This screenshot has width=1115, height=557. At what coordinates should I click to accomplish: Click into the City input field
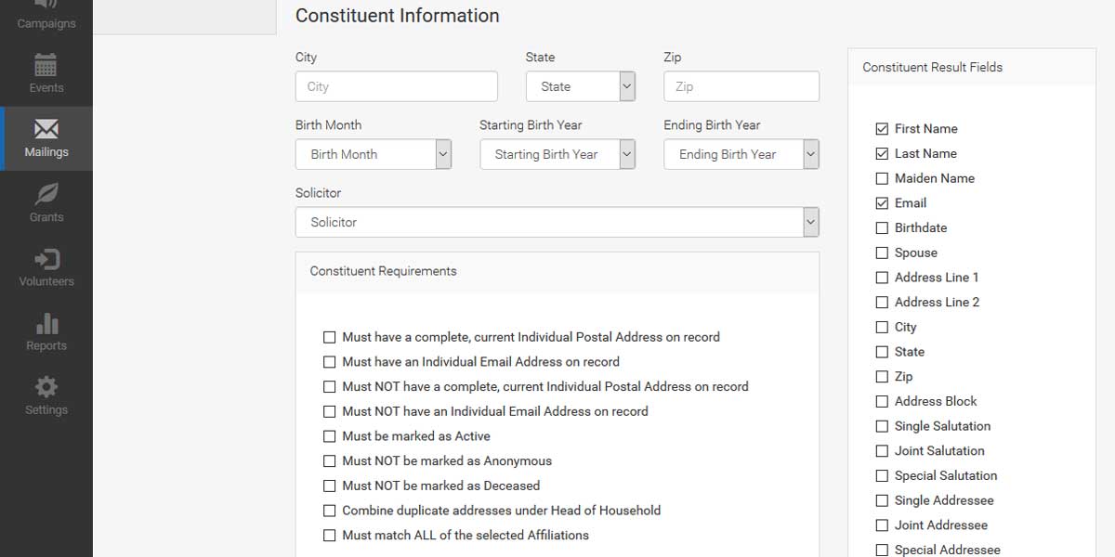(x=397, y=86)
